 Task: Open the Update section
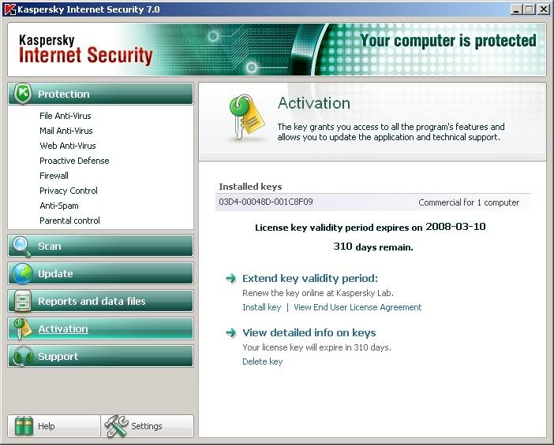pyautogui.click(x=100, y=273)
